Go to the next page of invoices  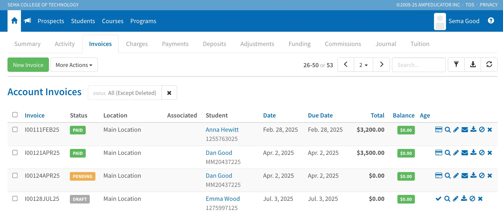[382, 65]
